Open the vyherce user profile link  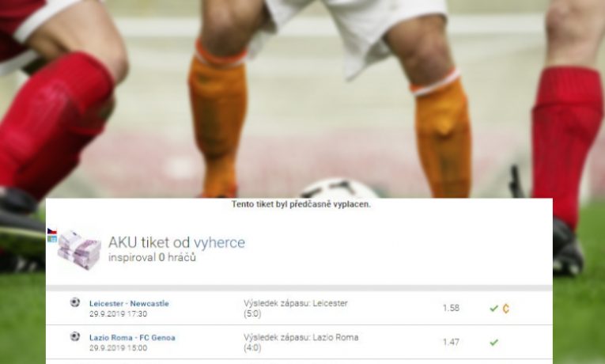point(219,243)
